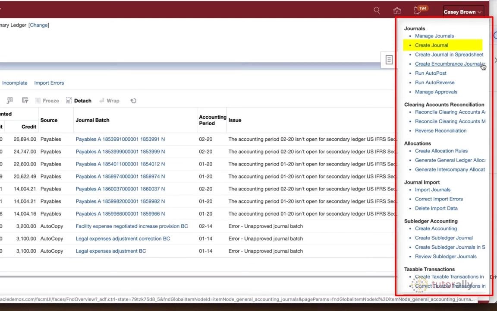Open batch Payables A 1853991000001 1853991 N
497x311 pixels.
pos(120,140)
